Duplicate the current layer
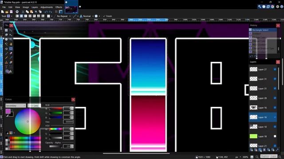The width and height of the screenshot is (284, 159). [260, 150]
